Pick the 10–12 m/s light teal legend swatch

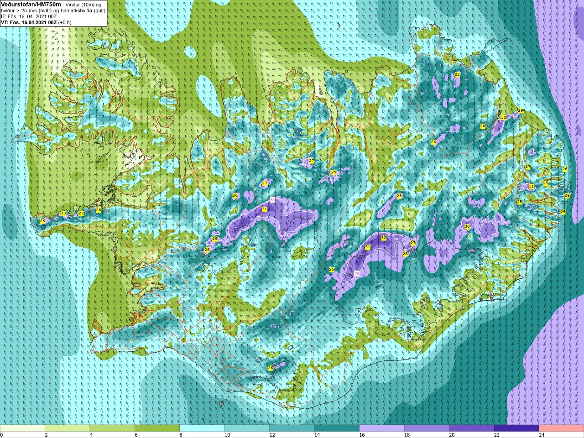(247, 428)
